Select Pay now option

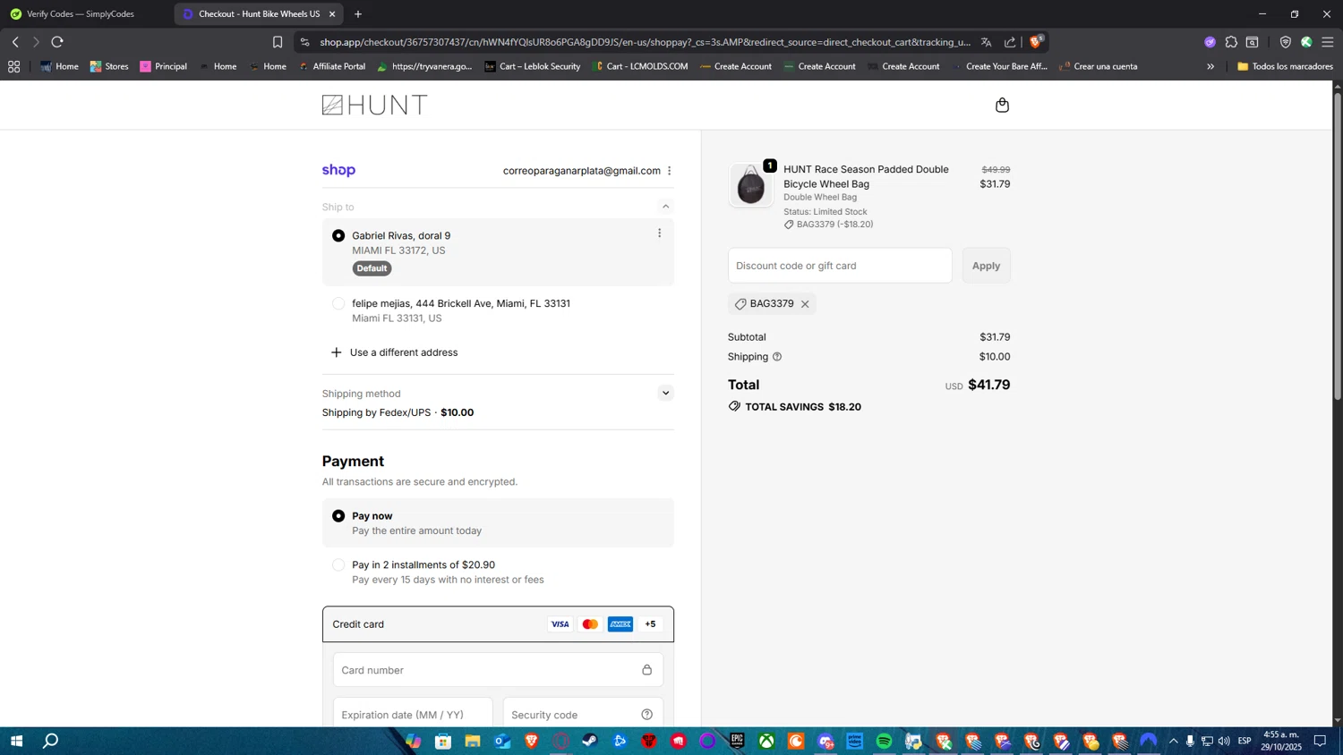(338, 516)
